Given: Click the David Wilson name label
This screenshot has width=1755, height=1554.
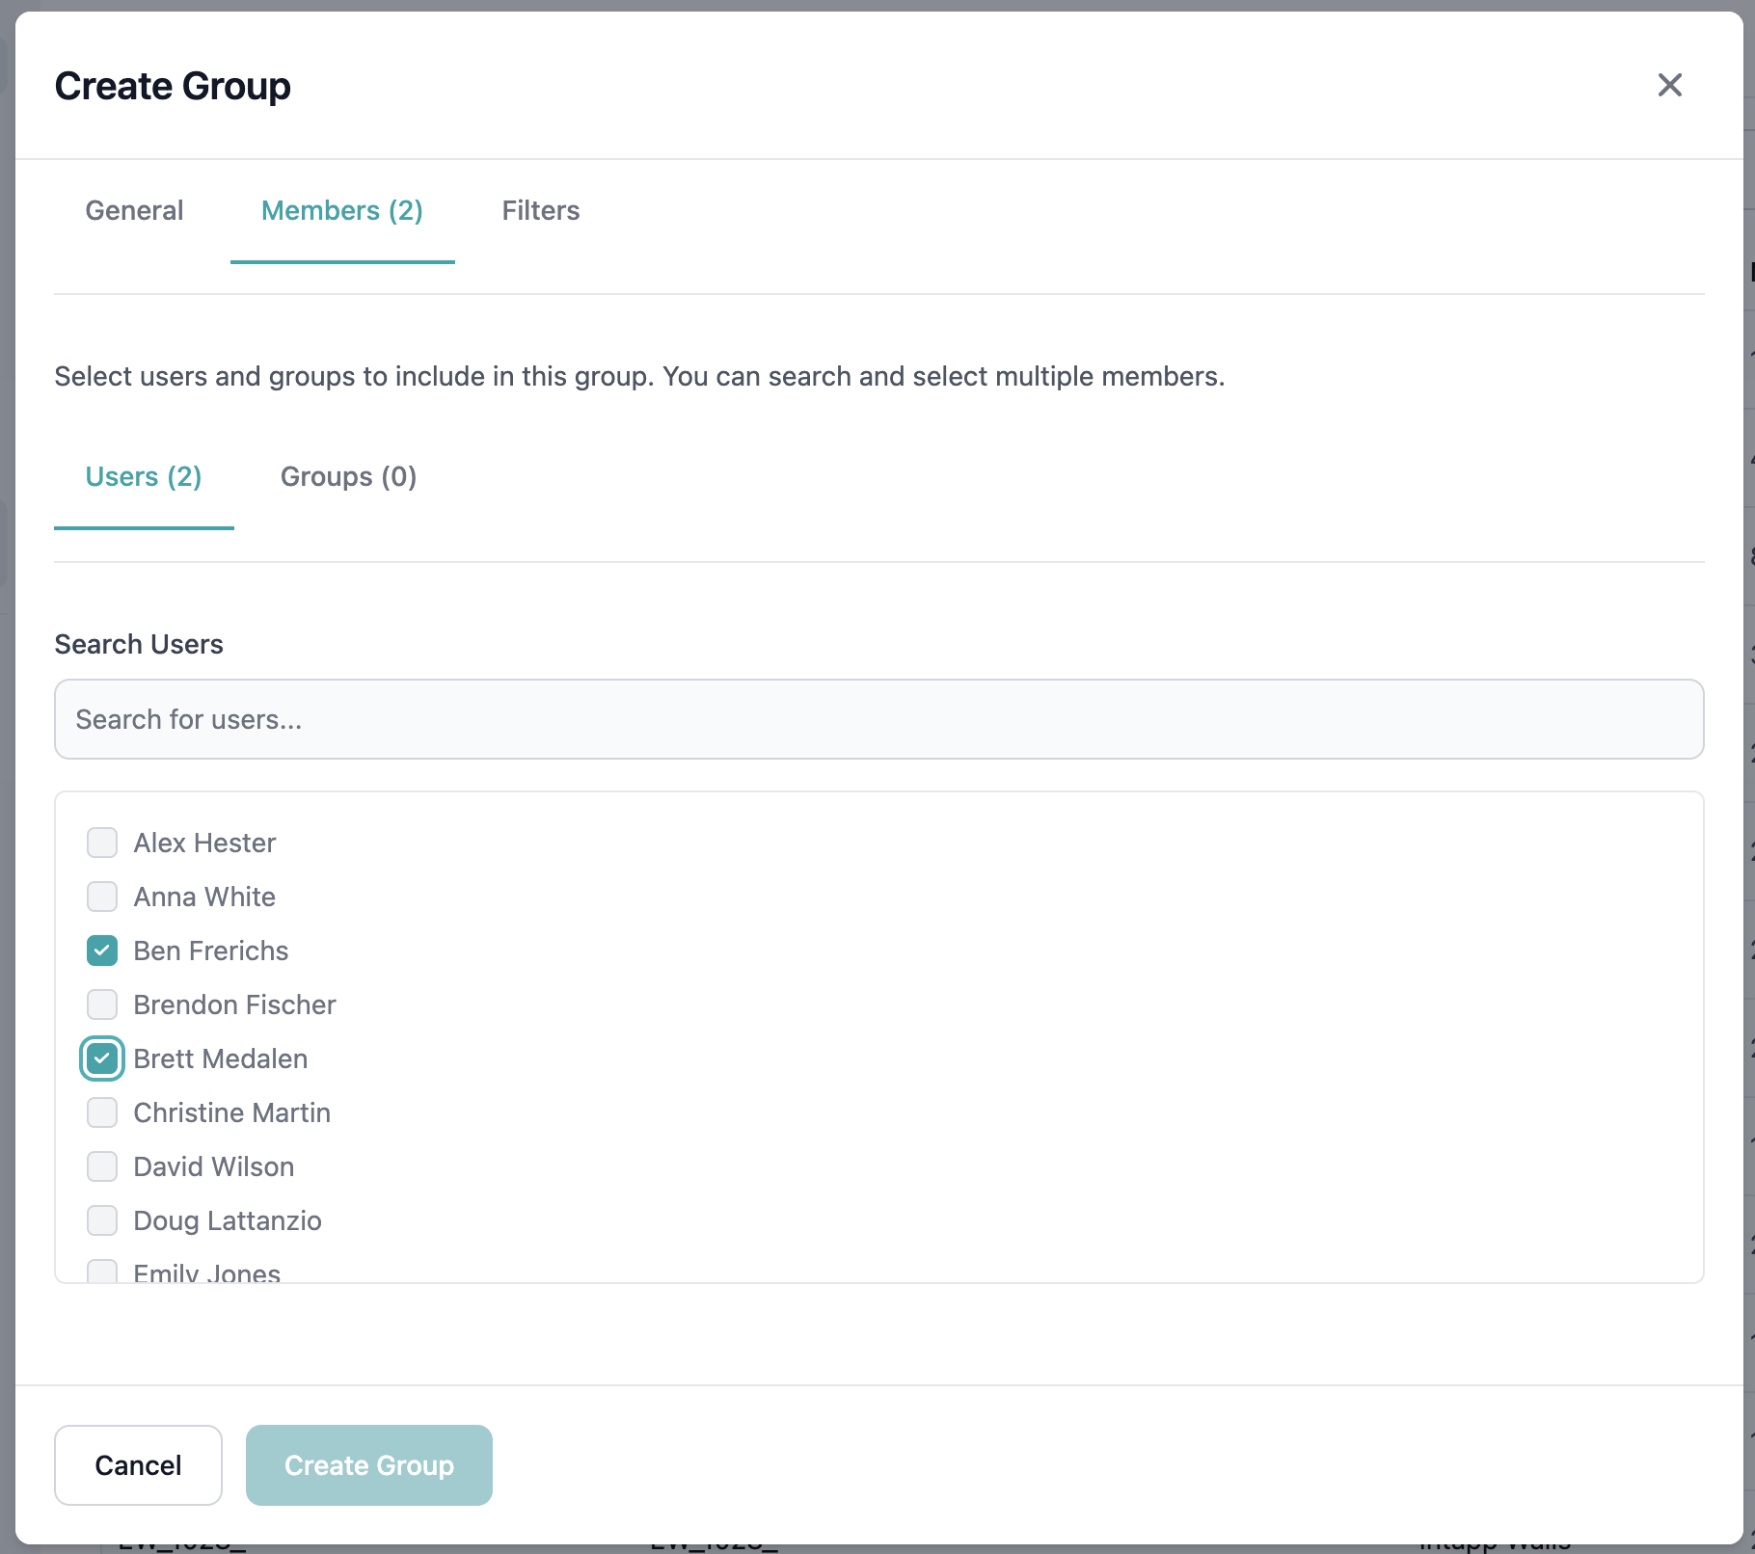Looking at the screenshot, I should [214, 1166].
